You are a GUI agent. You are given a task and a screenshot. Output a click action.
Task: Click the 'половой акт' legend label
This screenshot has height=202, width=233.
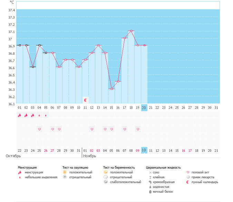click(200, 172)
